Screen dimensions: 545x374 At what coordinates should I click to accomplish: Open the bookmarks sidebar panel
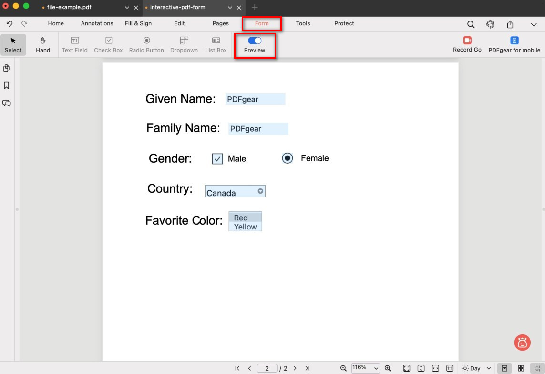7,85
